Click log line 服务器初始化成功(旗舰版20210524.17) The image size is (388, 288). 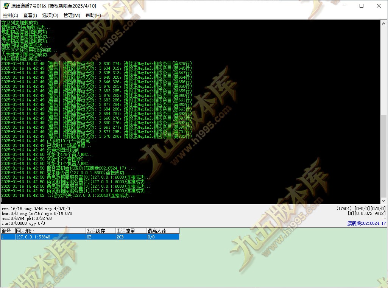coord(68,168)
